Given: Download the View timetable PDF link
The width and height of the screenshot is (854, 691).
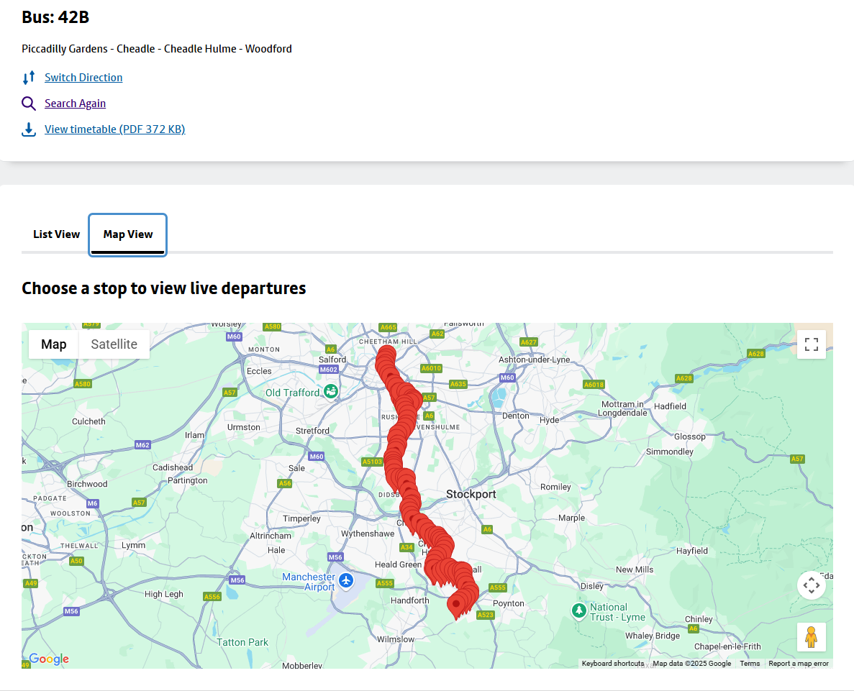Looking at the screenshot, I should pyautogui.click(x=114, y=129).
